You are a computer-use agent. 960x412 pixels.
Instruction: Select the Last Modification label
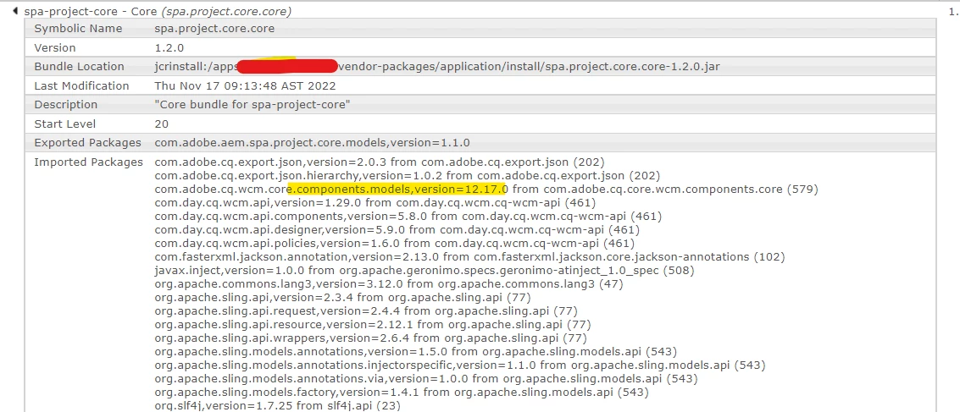pos(81,85)
